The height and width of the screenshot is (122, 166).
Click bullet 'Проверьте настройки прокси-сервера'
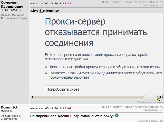pos(80,67)
